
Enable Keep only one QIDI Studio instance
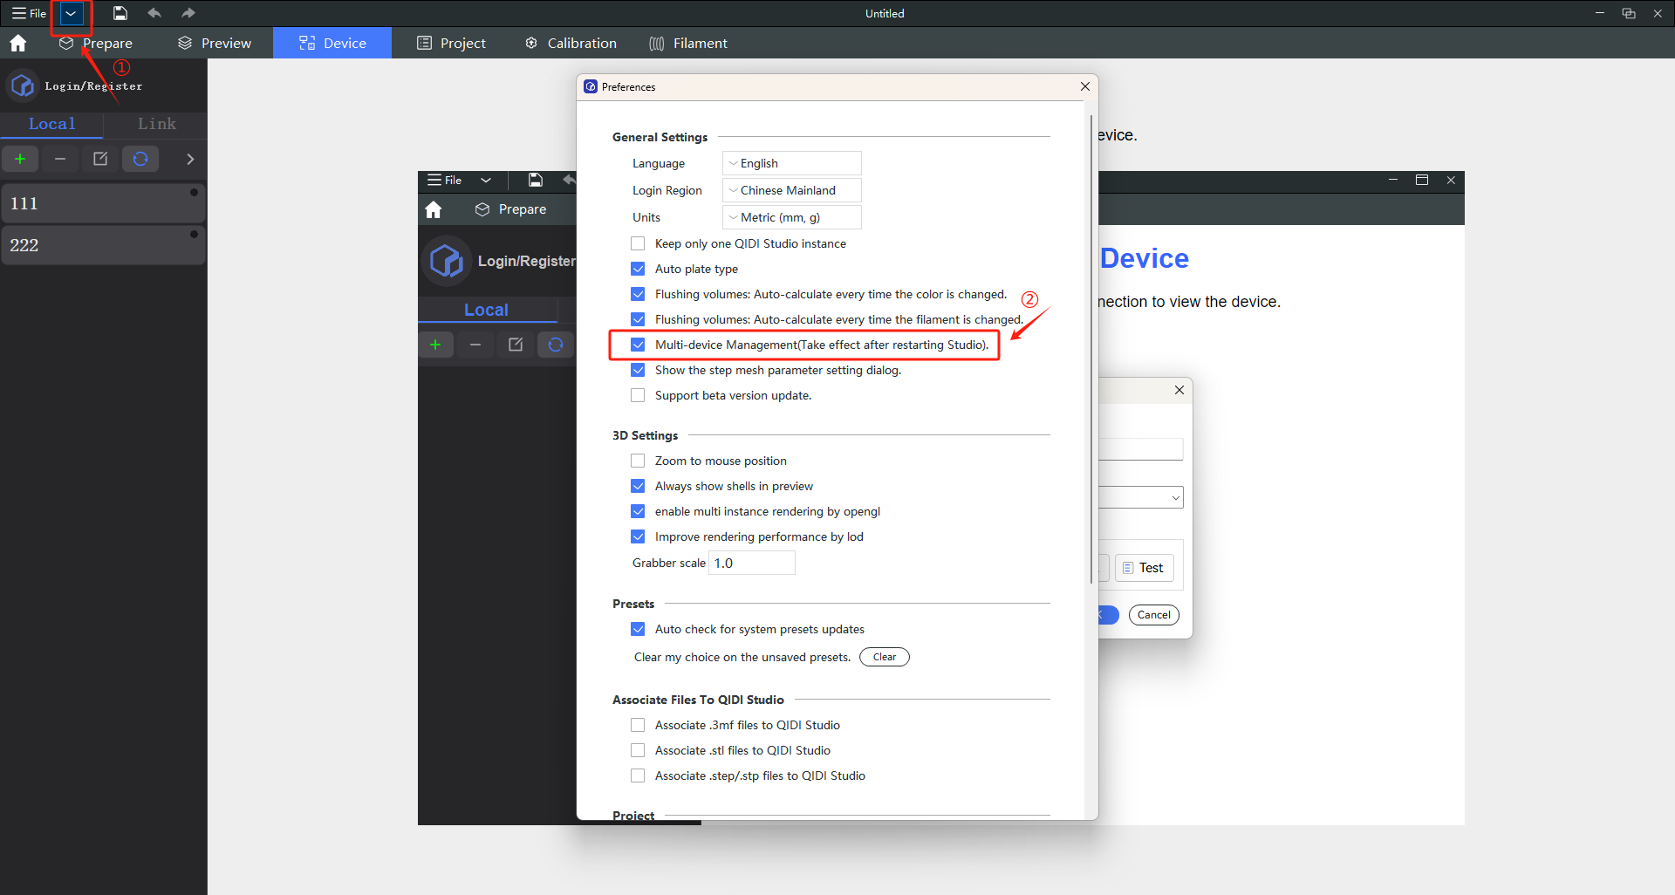(x=638, y=243)
